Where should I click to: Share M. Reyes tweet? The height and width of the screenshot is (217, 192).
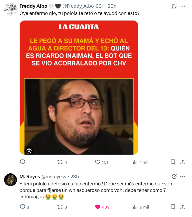point(183,207)
